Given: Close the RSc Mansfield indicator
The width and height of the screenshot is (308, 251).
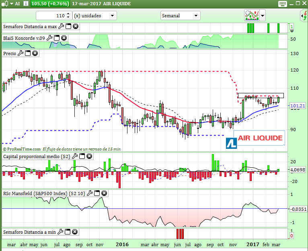Looking at the screenshot, I should tap(104, 193).
